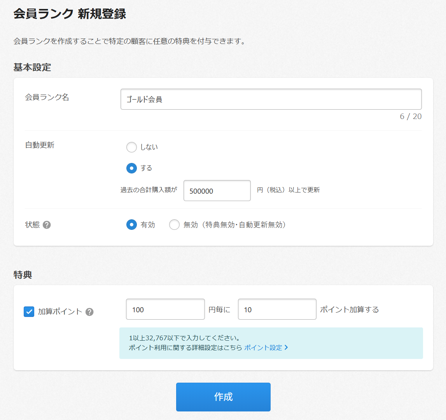Open the ポイント設定 link

263,348
